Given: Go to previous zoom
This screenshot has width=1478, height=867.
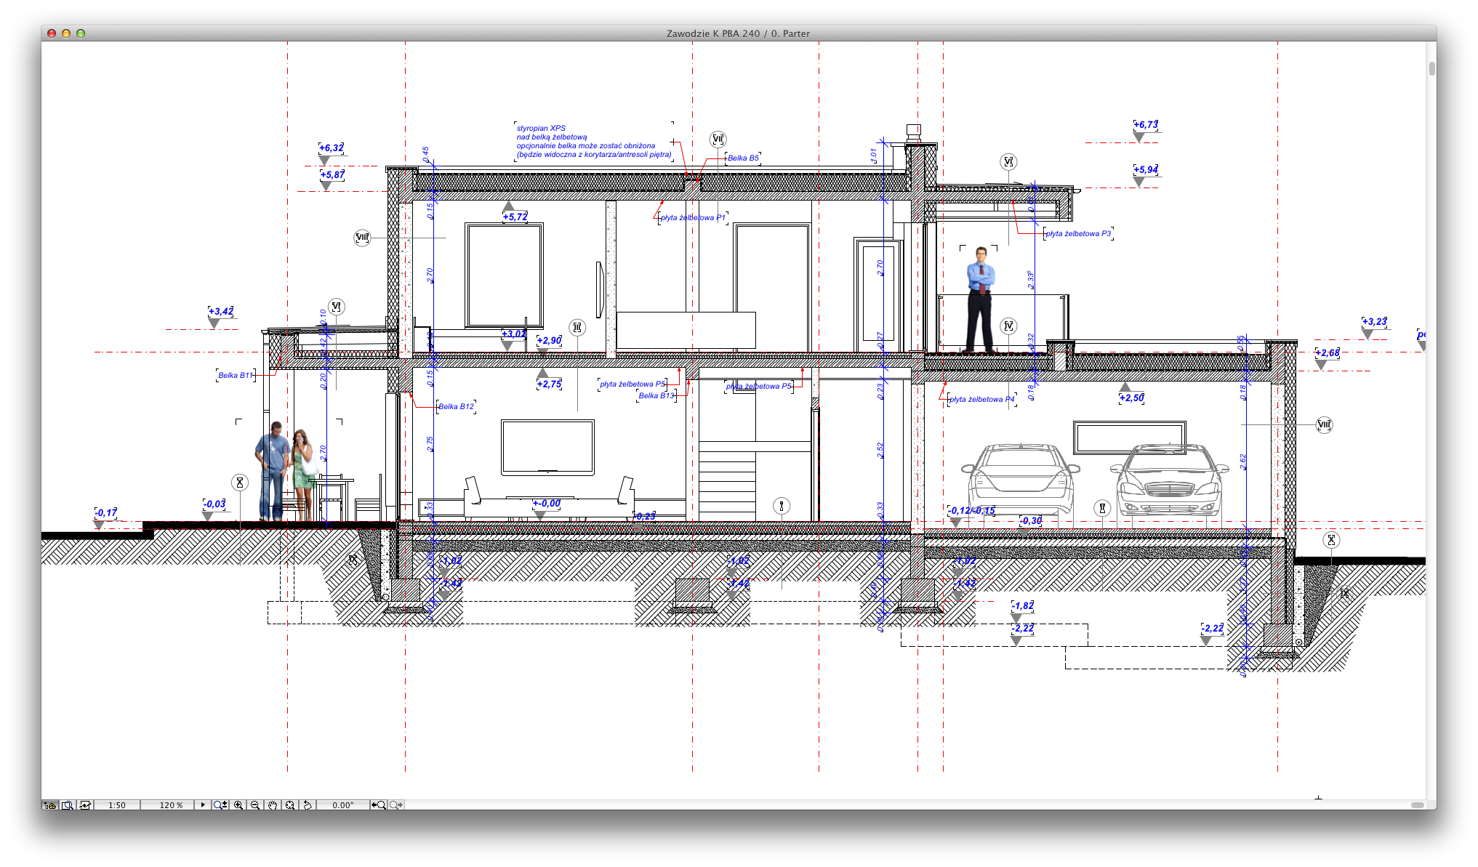Looking at the screenshot, I should click(x=379, y=805).
